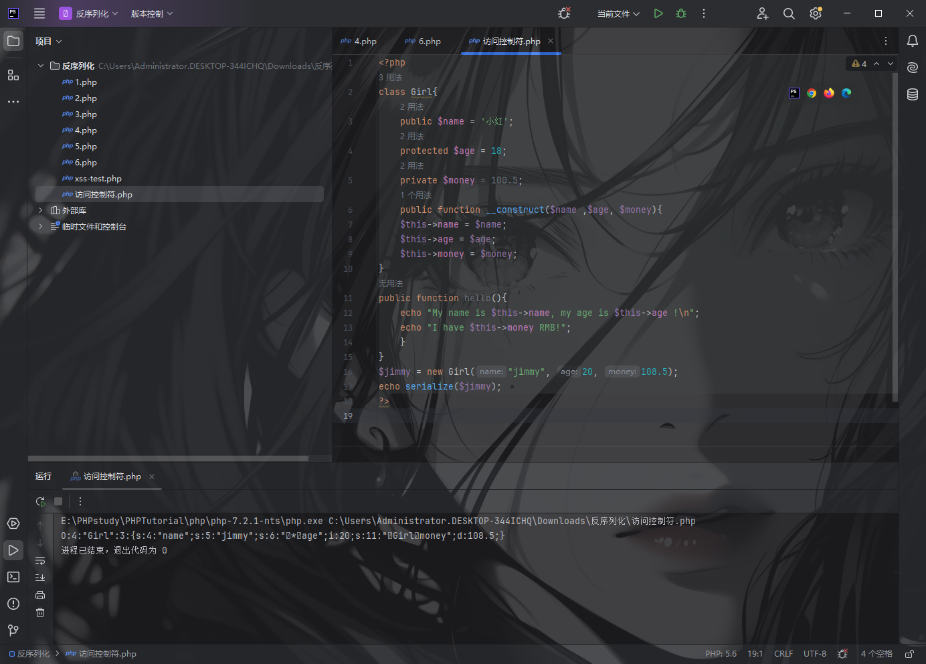Screen dimensions: 926x664
Task: Switch to 4.php editor tab
Action: click(359, 41)
